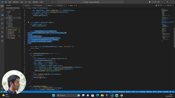This screenshot has width=175, height=98.
Task: Open logo.svg in the explorer tree
Action: pyautogui.click(x=13, y=24)
